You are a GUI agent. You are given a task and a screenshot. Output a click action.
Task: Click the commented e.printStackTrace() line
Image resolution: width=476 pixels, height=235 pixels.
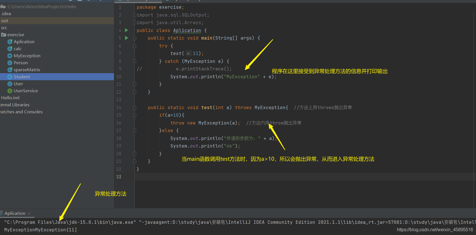tap(204, 69)
